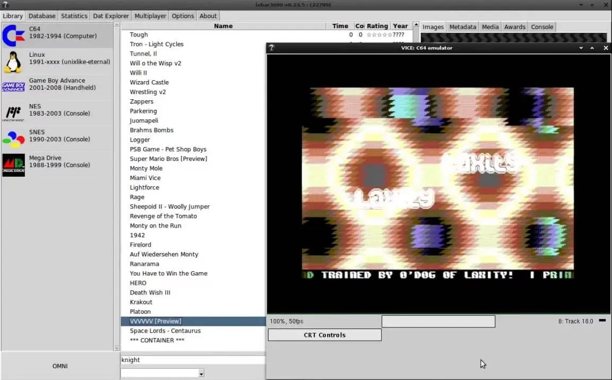Sort game list by Name column
Image resolution: width=612 pixels, height=380 pixels.
tap(223, 26)
